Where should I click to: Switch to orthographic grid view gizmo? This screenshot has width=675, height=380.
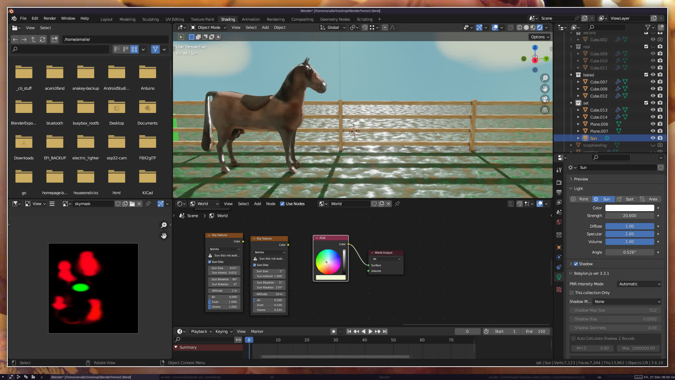click(545, 110)
